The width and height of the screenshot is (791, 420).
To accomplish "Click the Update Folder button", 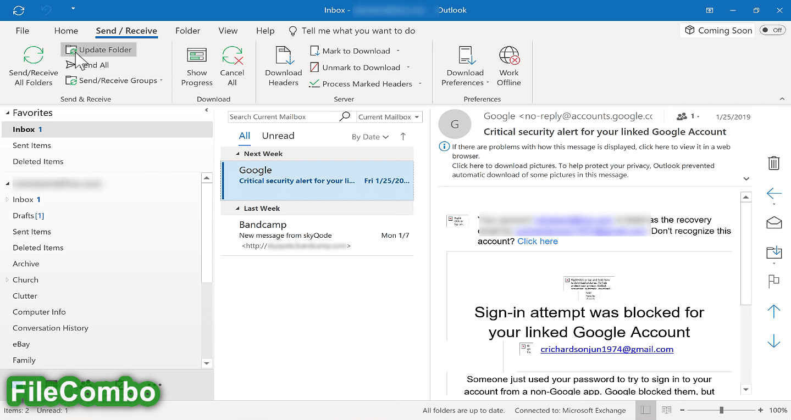I will [x=98, y=49].
